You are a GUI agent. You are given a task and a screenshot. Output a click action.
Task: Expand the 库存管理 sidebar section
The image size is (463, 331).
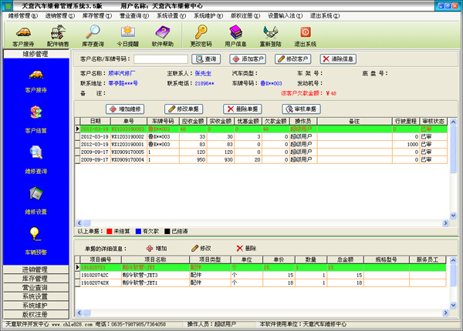35,279
